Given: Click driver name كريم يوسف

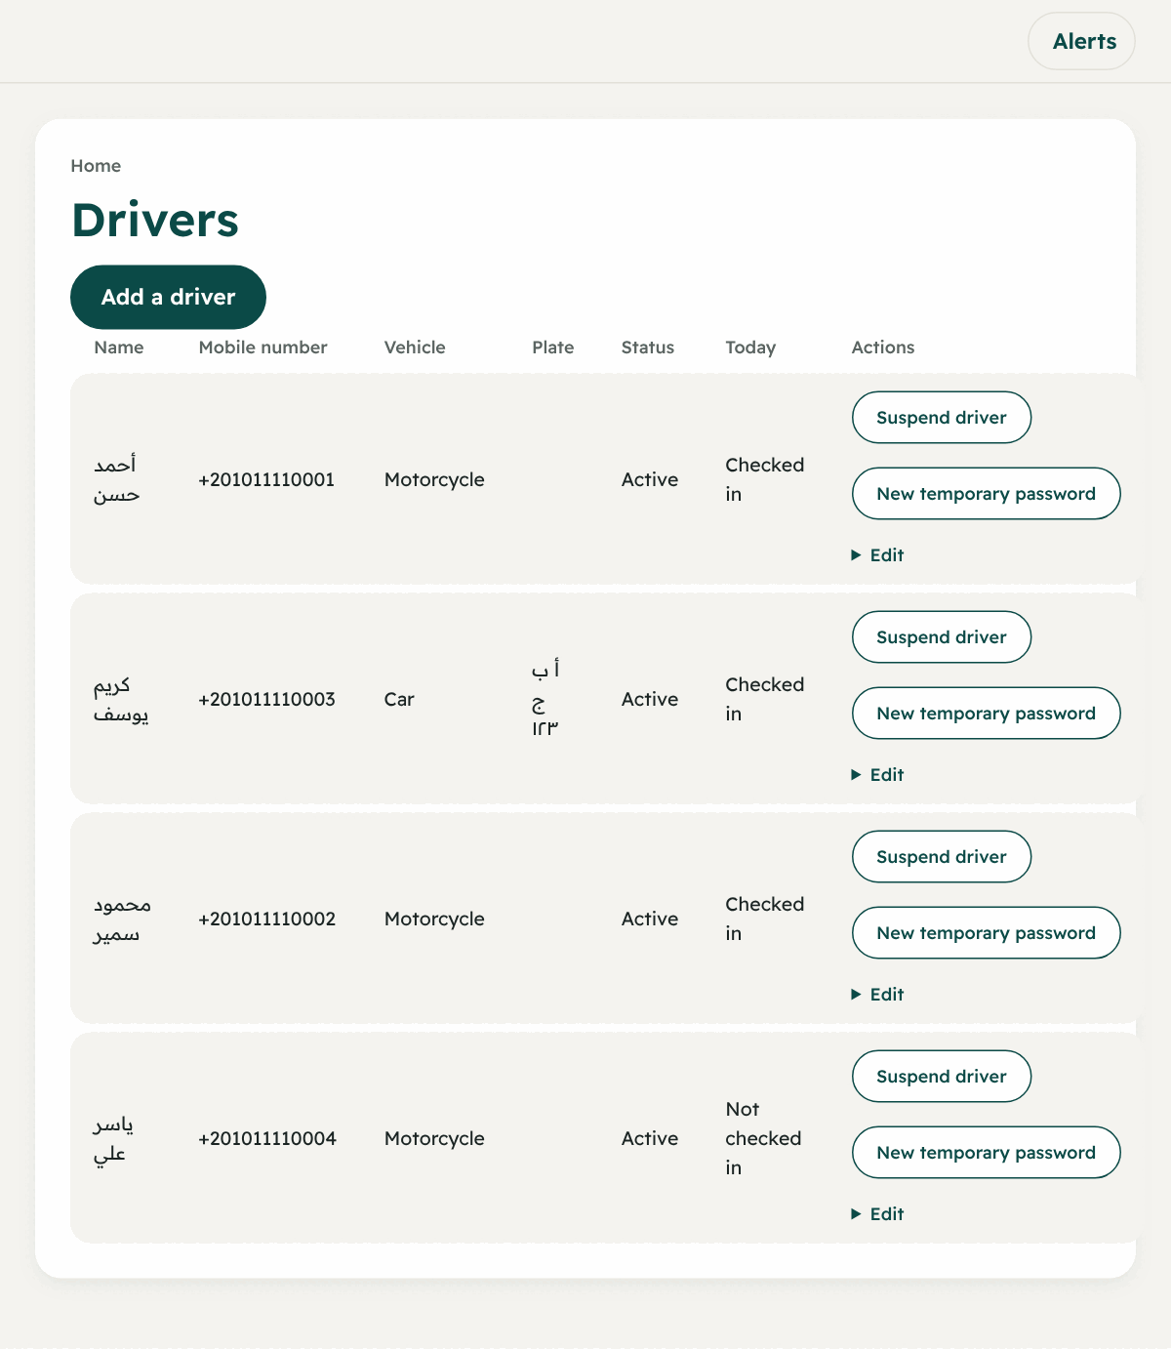Looking at the screenshot, I should click(121, 699).
